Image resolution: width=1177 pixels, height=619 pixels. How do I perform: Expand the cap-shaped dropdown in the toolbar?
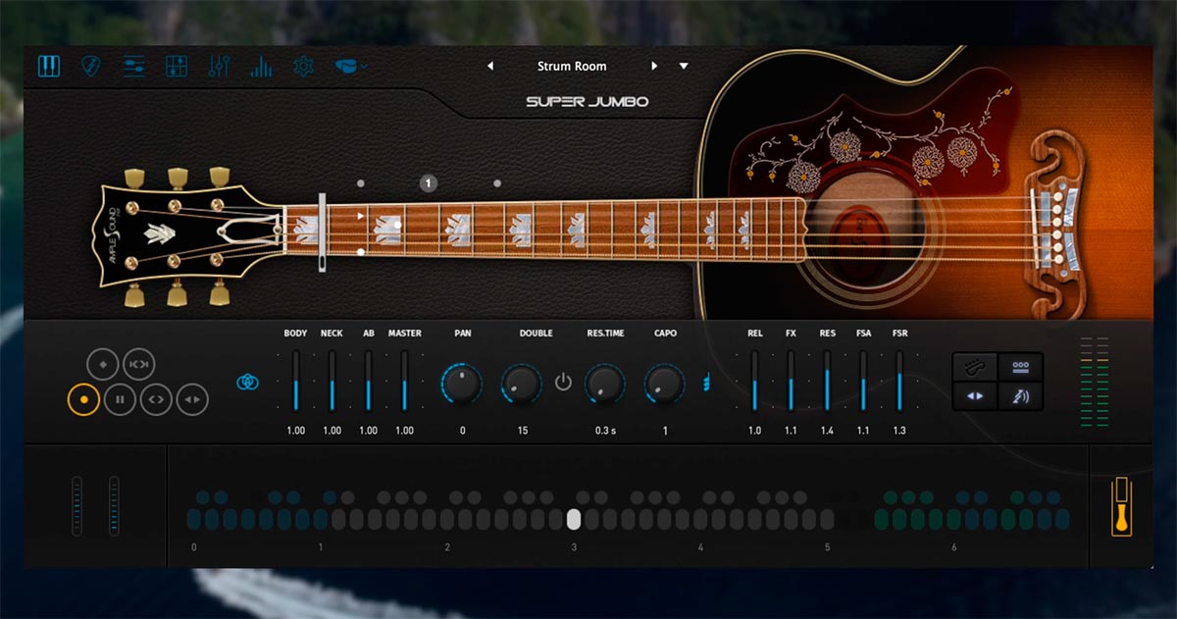click(x=350, y=67)
